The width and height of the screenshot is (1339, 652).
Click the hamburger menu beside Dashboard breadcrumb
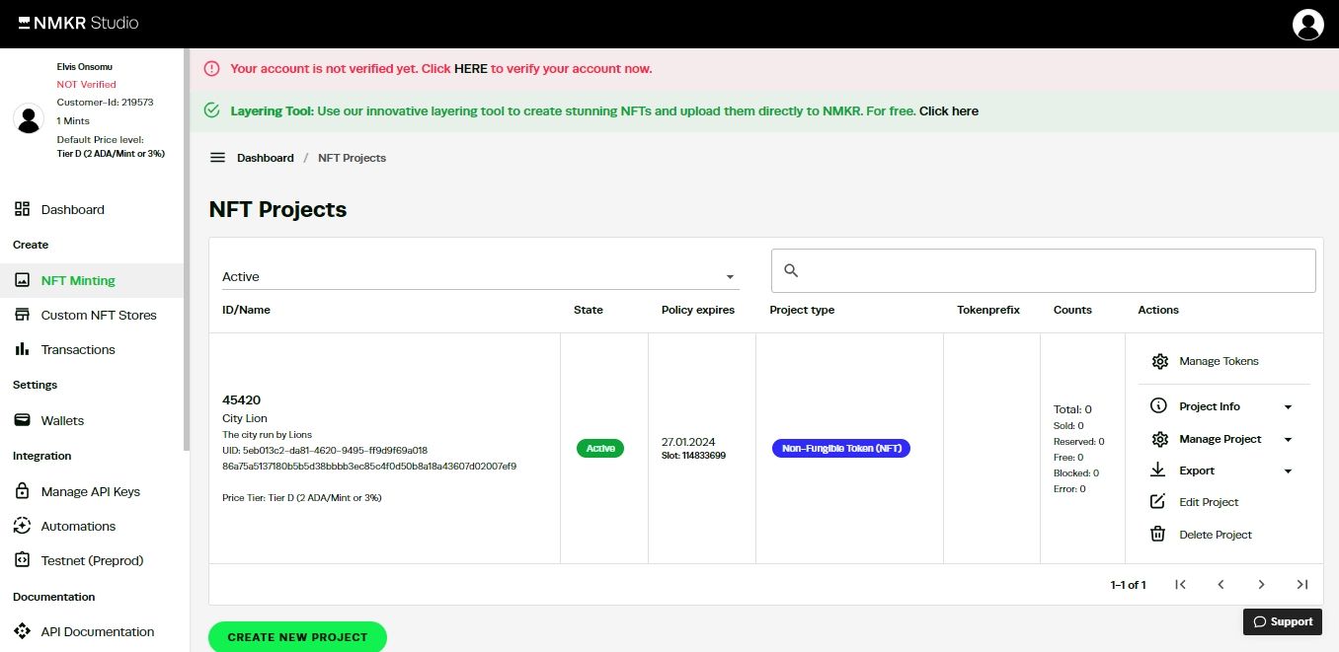pyautogui.click(x=215, y=157)
